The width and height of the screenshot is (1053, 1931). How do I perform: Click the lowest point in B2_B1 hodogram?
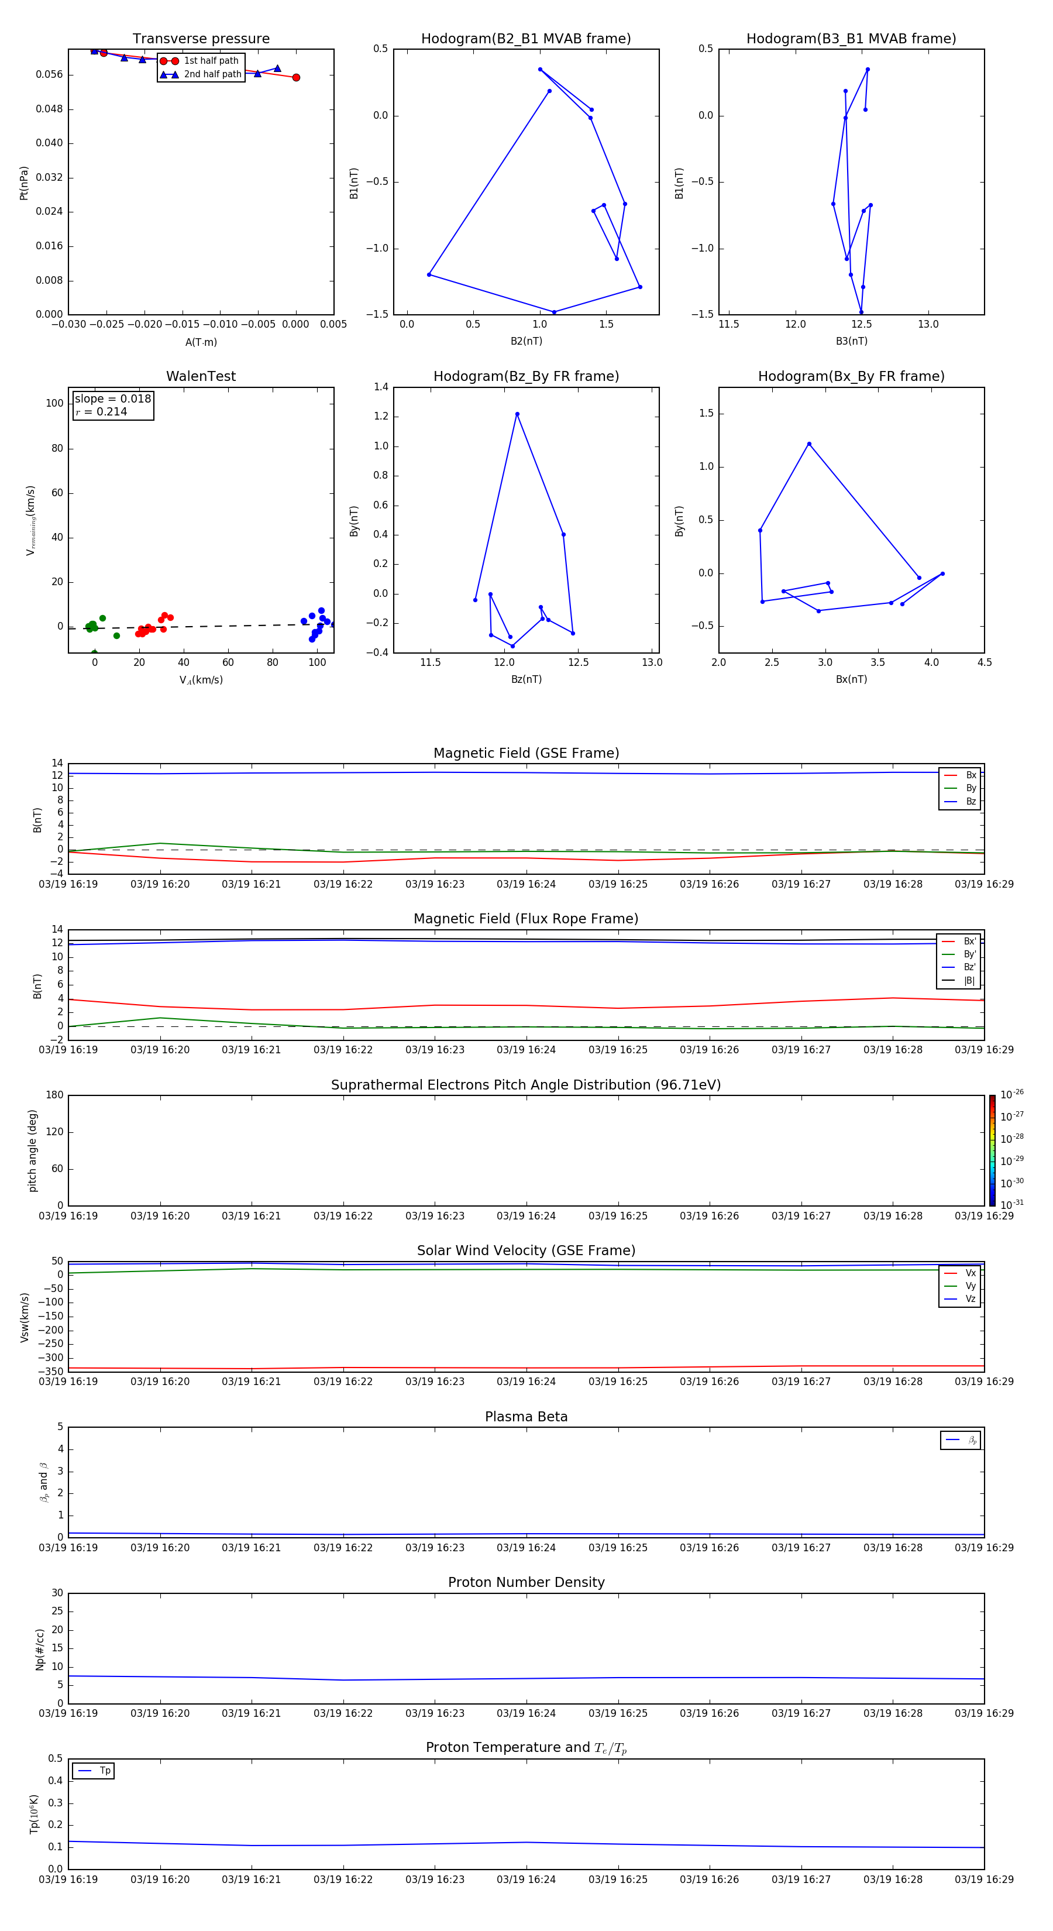(554, 312)
